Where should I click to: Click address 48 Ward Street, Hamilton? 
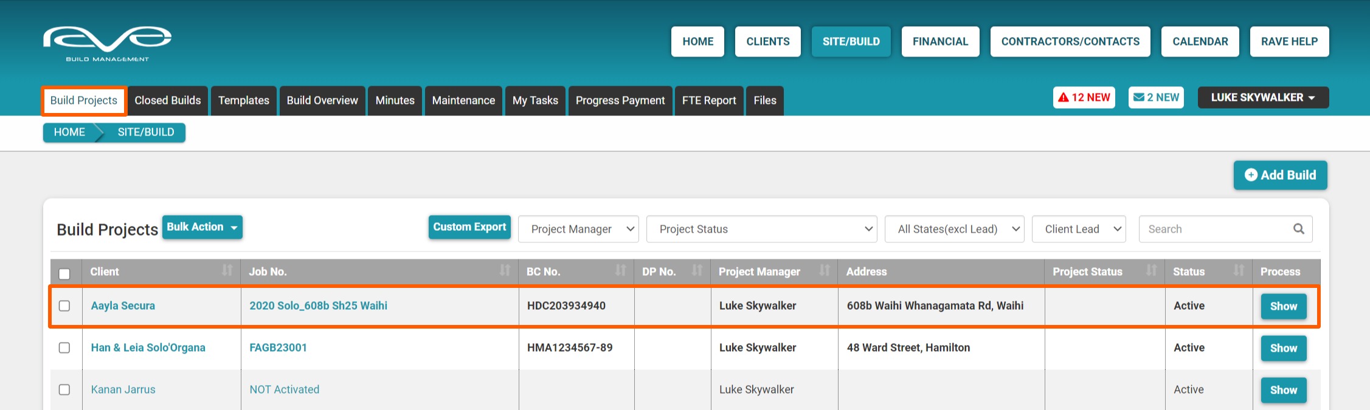(x=908, y=347)
